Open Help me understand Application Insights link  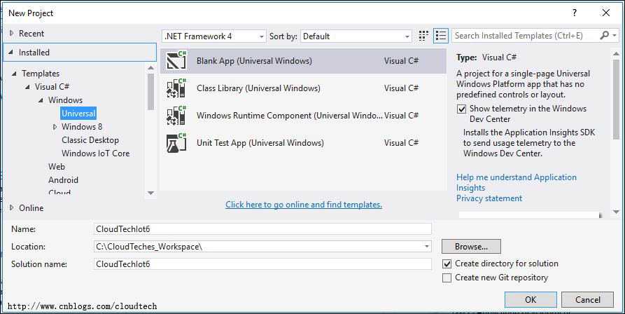point(517,182)
